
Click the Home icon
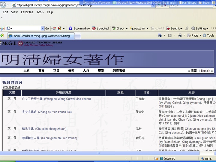coord(160,35)
